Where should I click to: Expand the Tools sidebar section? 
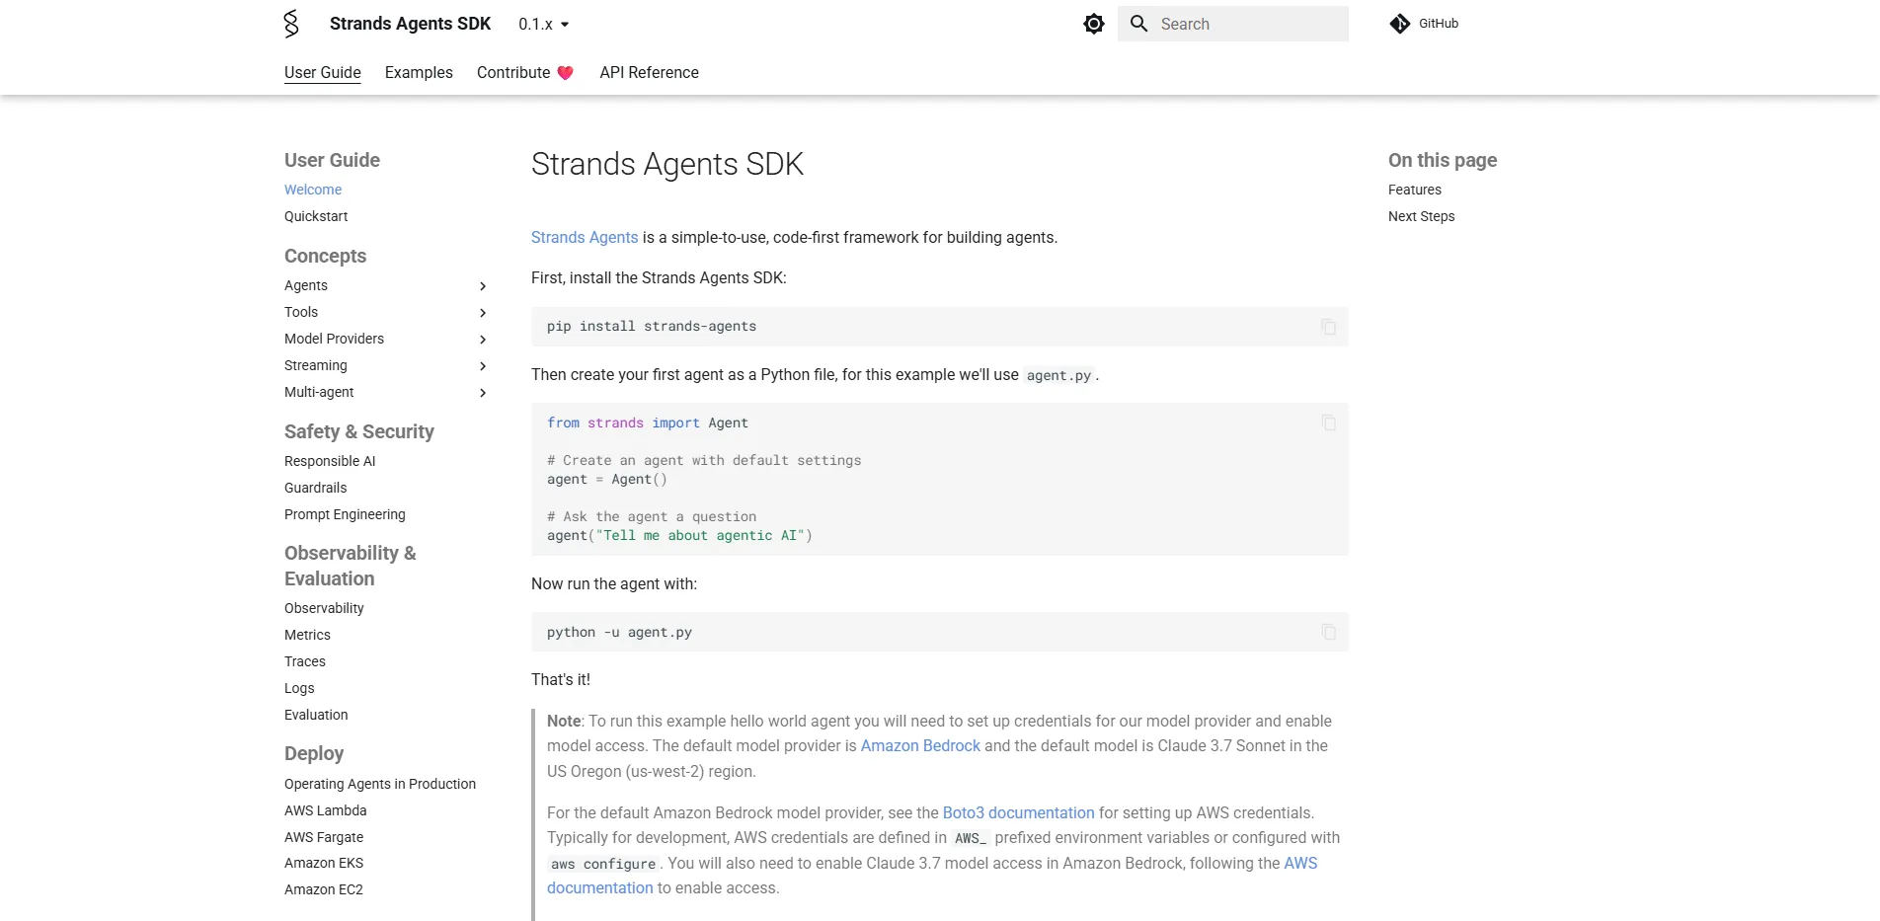pos(483,313)
